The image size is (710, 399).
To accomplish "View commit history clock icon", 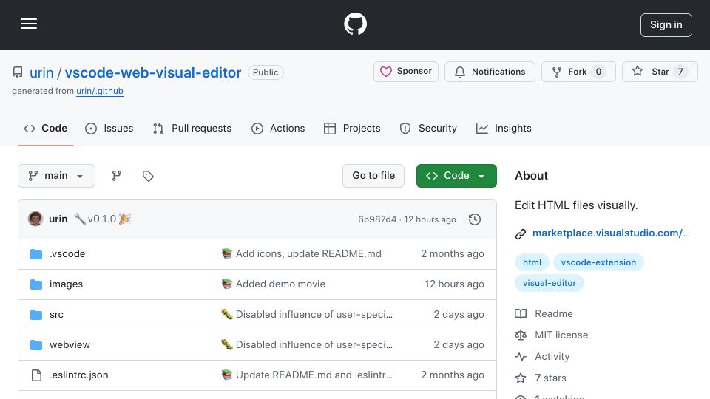I will point(475,219).
